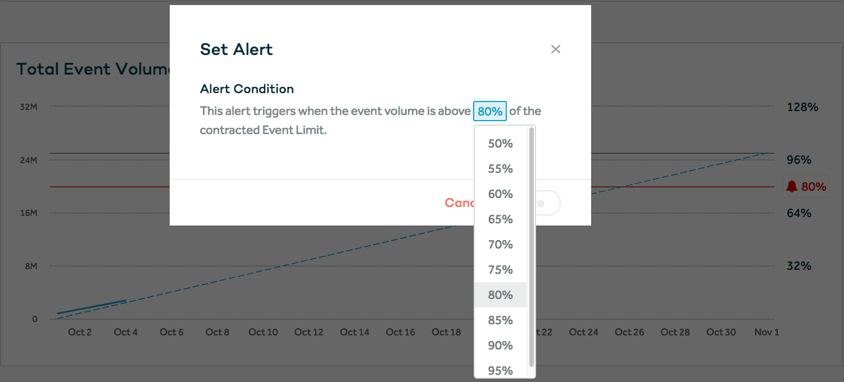Click the Oct 16 axis label

pyautogui.click(x=400, y=332)
